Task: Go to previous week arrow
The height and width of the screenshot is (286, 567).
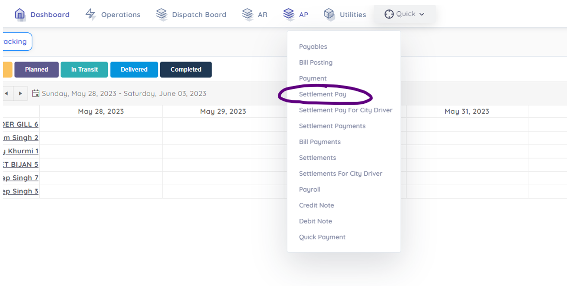Action: (6, 93)
